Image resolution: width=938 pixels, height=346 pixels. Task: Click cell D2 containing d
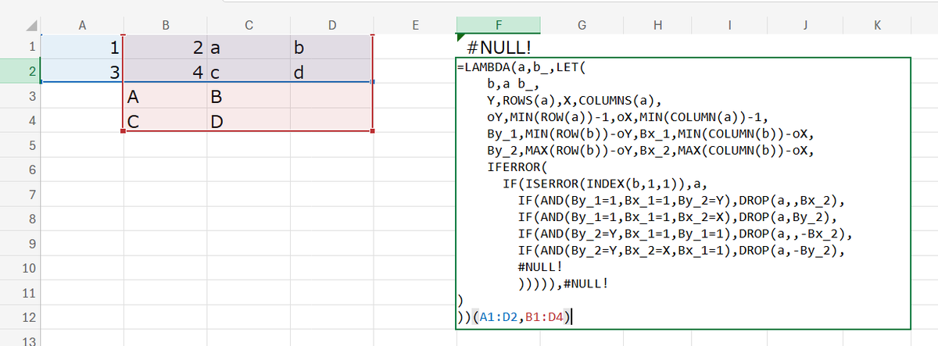pos(331,72)
